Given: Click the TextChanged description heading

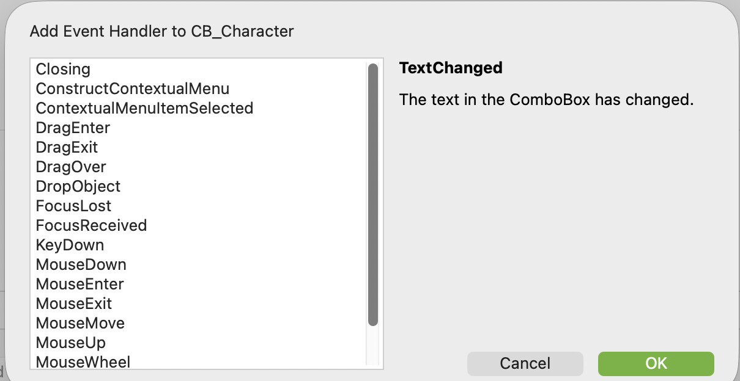Looking at the screenshot, I should 451,68.
